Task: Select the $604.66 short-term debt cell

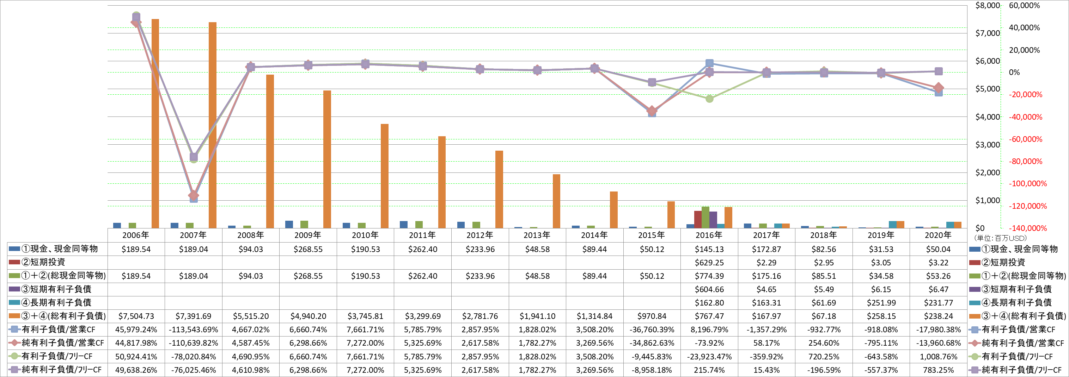Action: pyautogui.click(x=709, y=289)
